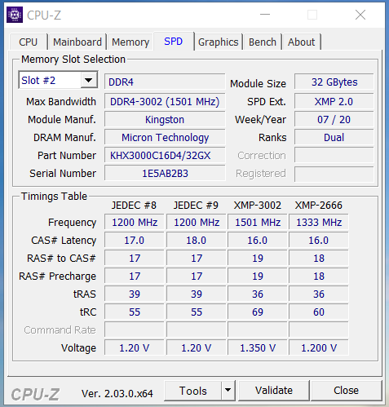The image size is (389, 407).
Task: Select the Dual ranks value
Action: click(334, 137)
